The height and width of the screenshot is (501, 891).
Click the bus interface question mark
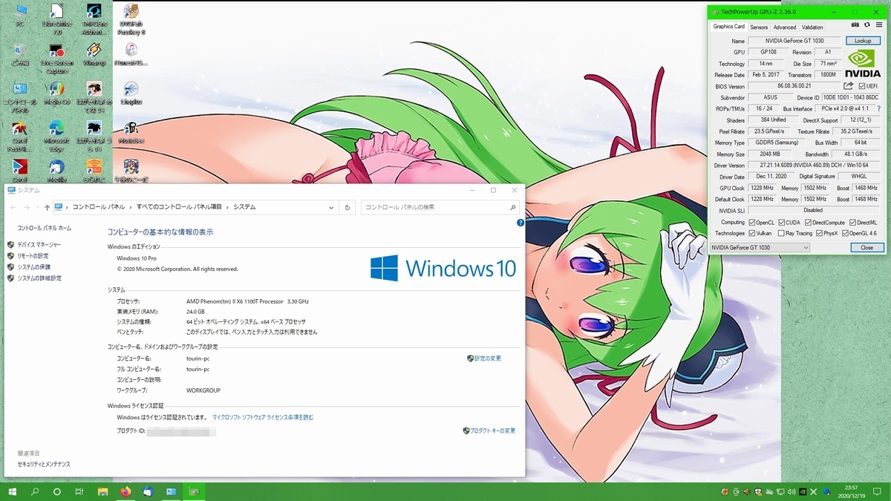879,109
